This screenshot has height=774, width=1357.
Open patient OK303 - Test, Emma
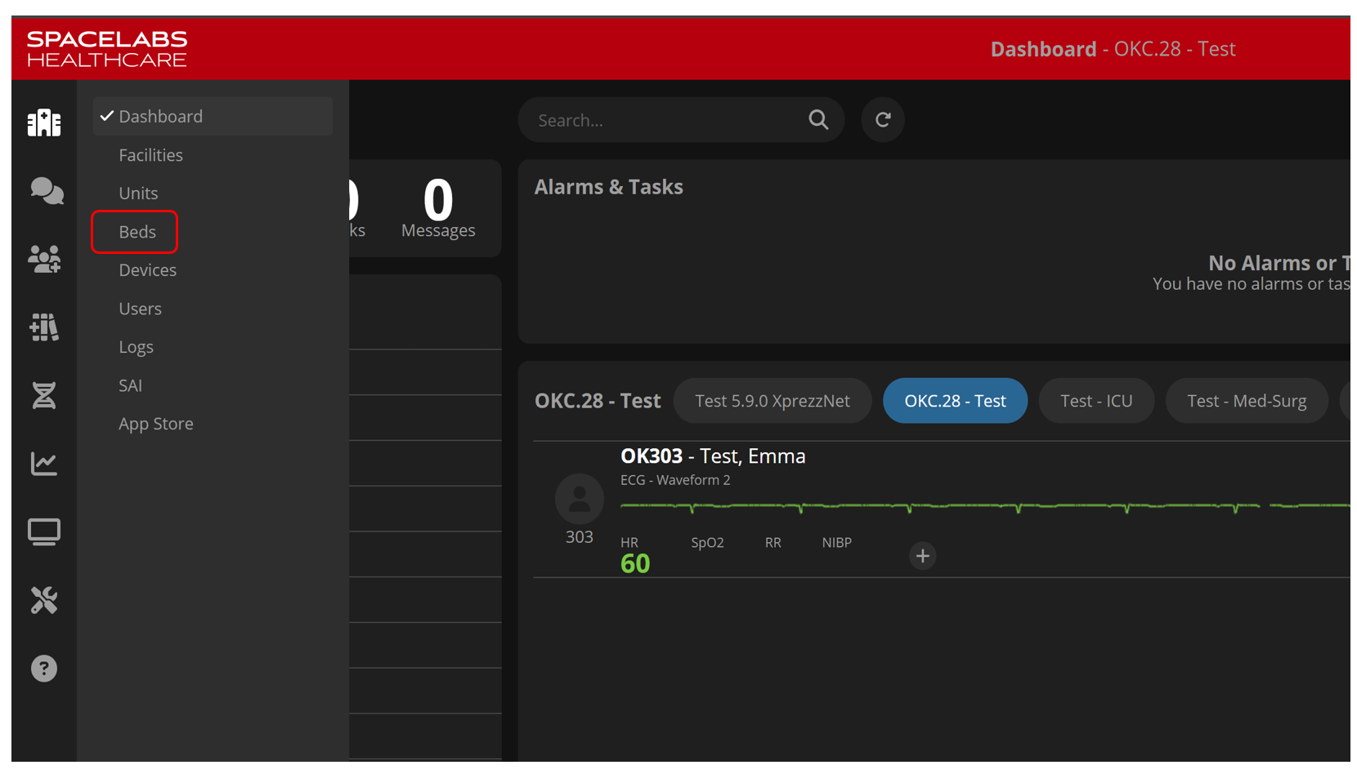713,456
